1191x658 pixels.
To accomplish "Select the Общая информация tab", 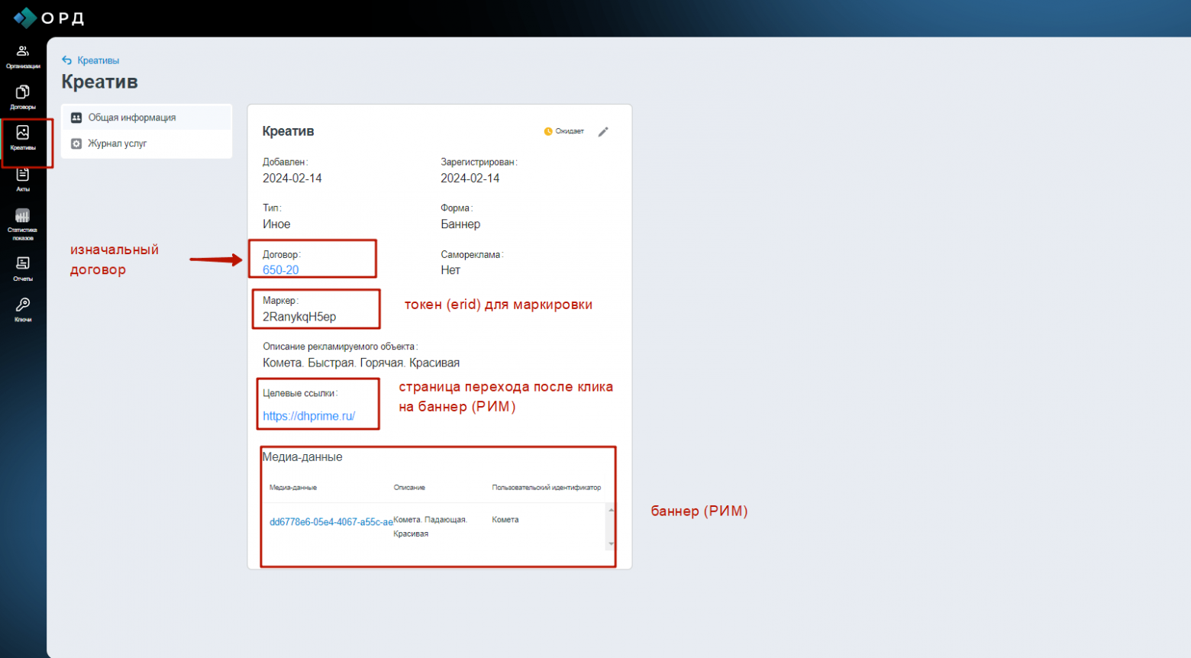I will click(x=147, y=118).
